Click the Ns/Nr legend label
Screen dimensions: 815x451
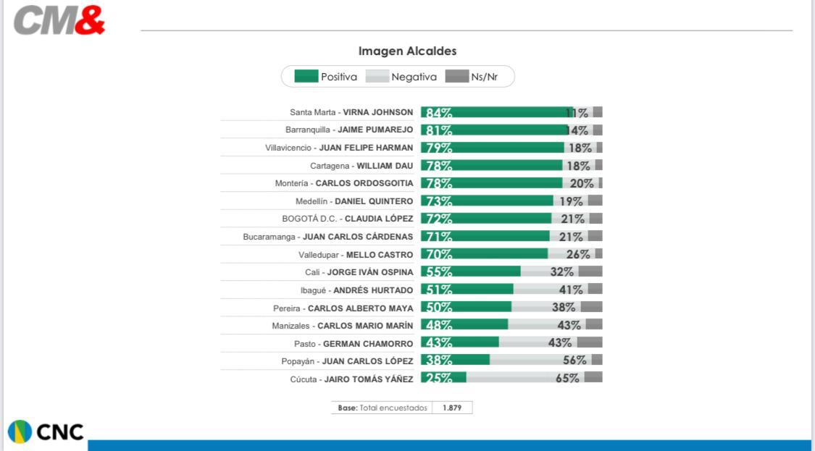coord(484,77)
